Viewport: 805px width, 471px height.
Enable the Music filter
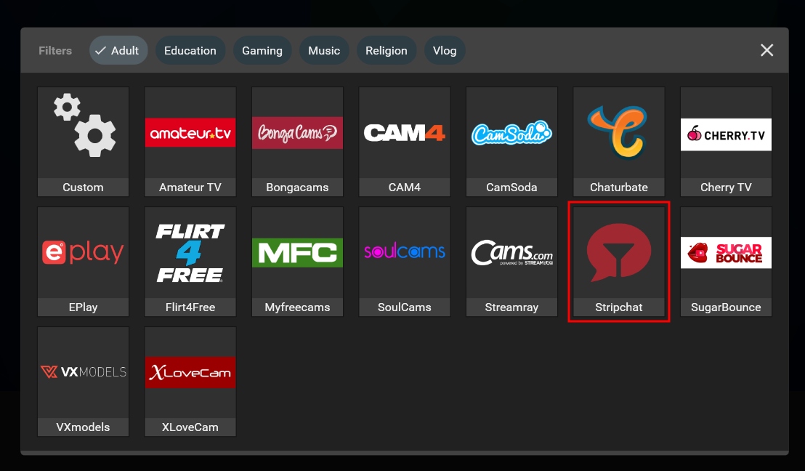tap(324, 50)
